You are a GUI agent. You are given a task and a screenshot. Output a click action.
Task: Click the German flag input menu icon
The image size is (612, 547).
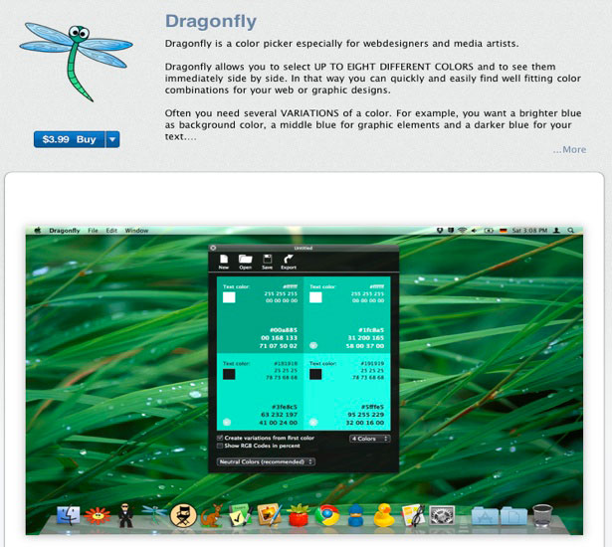(x=504, y=231)
